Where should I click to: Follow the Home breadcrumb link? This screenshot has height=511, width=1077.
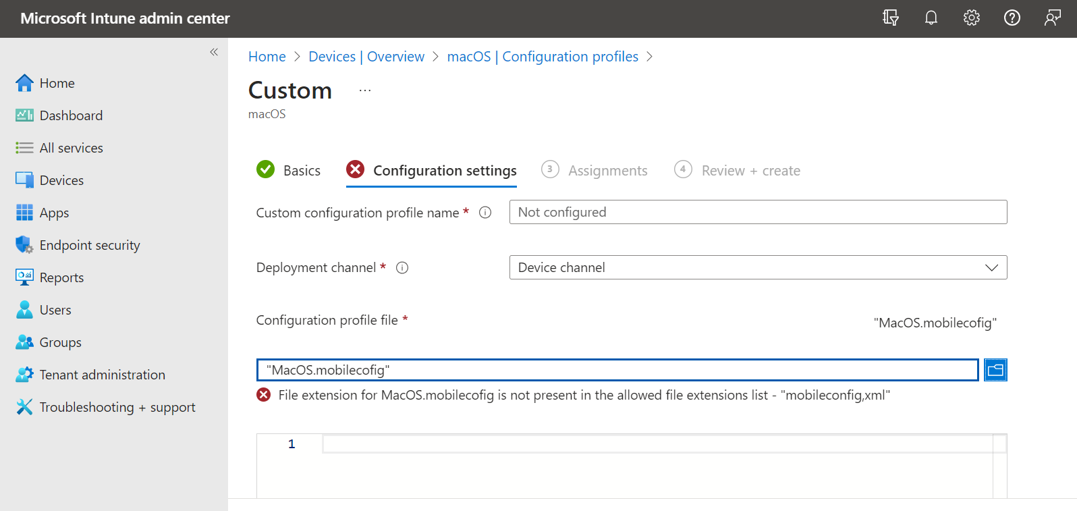click(267, 57)
